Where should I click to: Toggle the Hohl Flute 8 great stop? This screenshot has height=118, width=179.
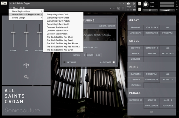[152, 27]
